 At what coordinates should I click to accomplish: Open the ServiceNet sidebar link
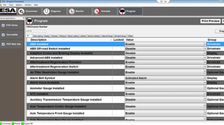12,35
